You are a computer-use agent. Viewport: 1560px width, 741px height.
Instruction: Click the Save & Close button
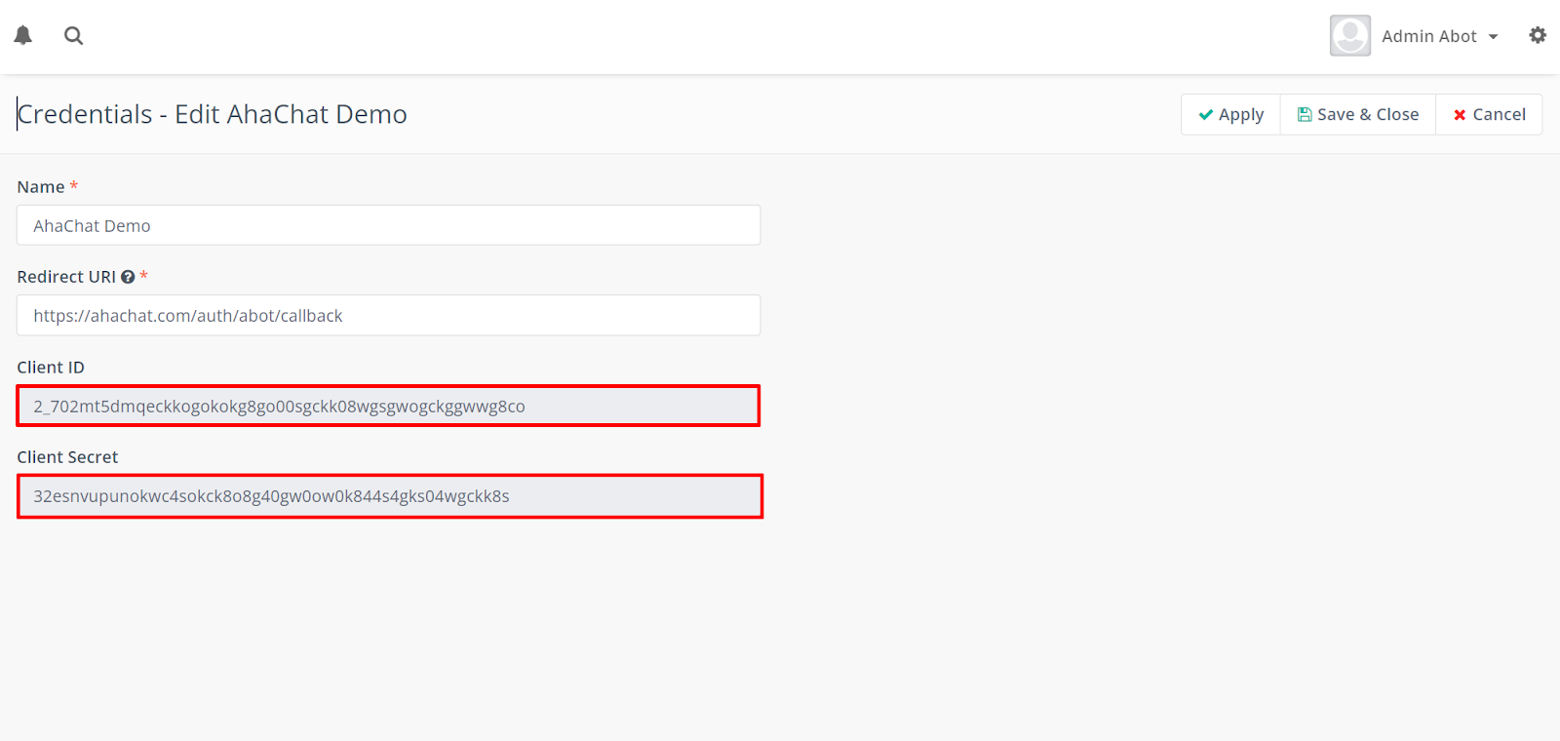tap(1357, 114)
